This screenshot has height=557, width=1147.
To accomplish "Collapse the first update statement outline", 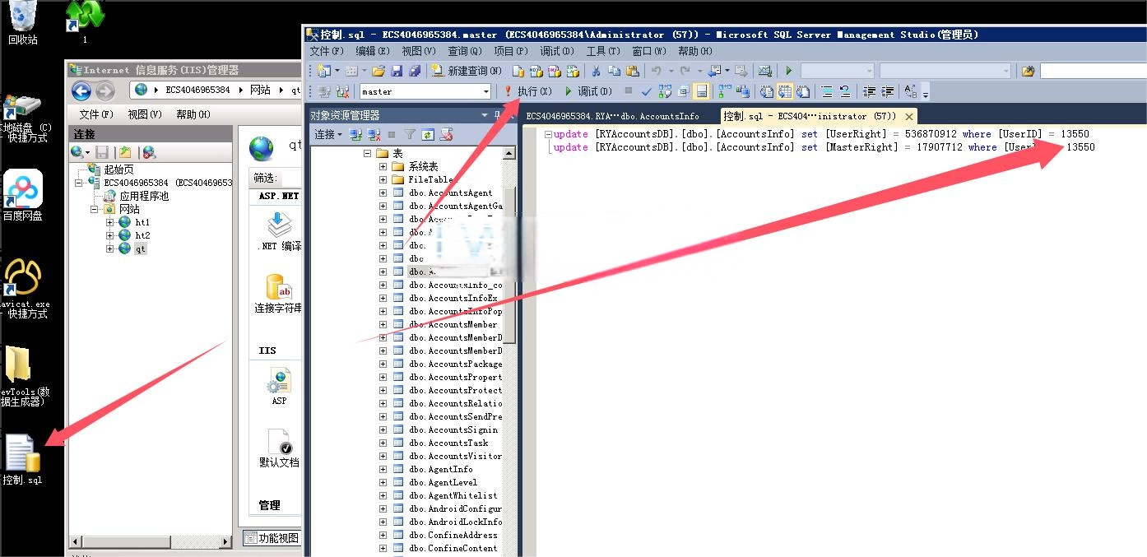I will 548,134.
